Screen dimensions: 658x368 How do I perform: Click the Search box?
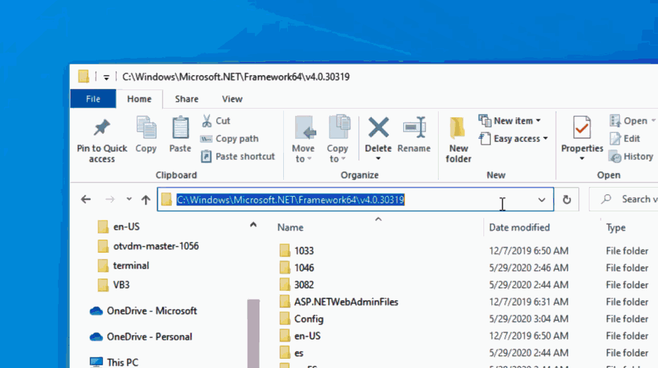624,199
